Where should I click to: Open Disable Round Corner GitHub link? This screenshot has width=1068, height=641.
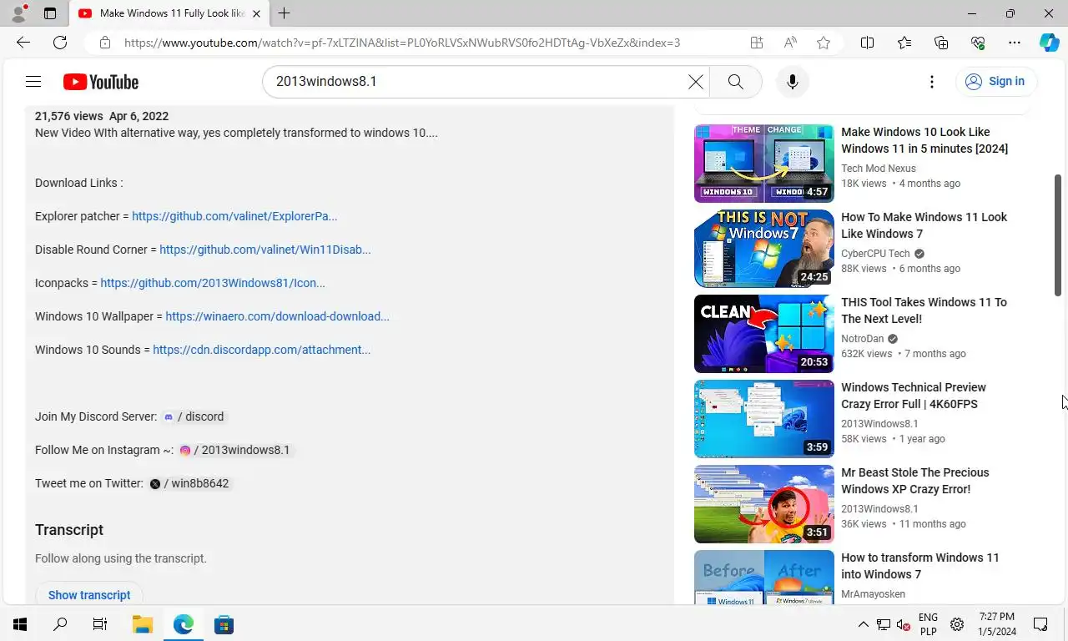click(265, 250)
